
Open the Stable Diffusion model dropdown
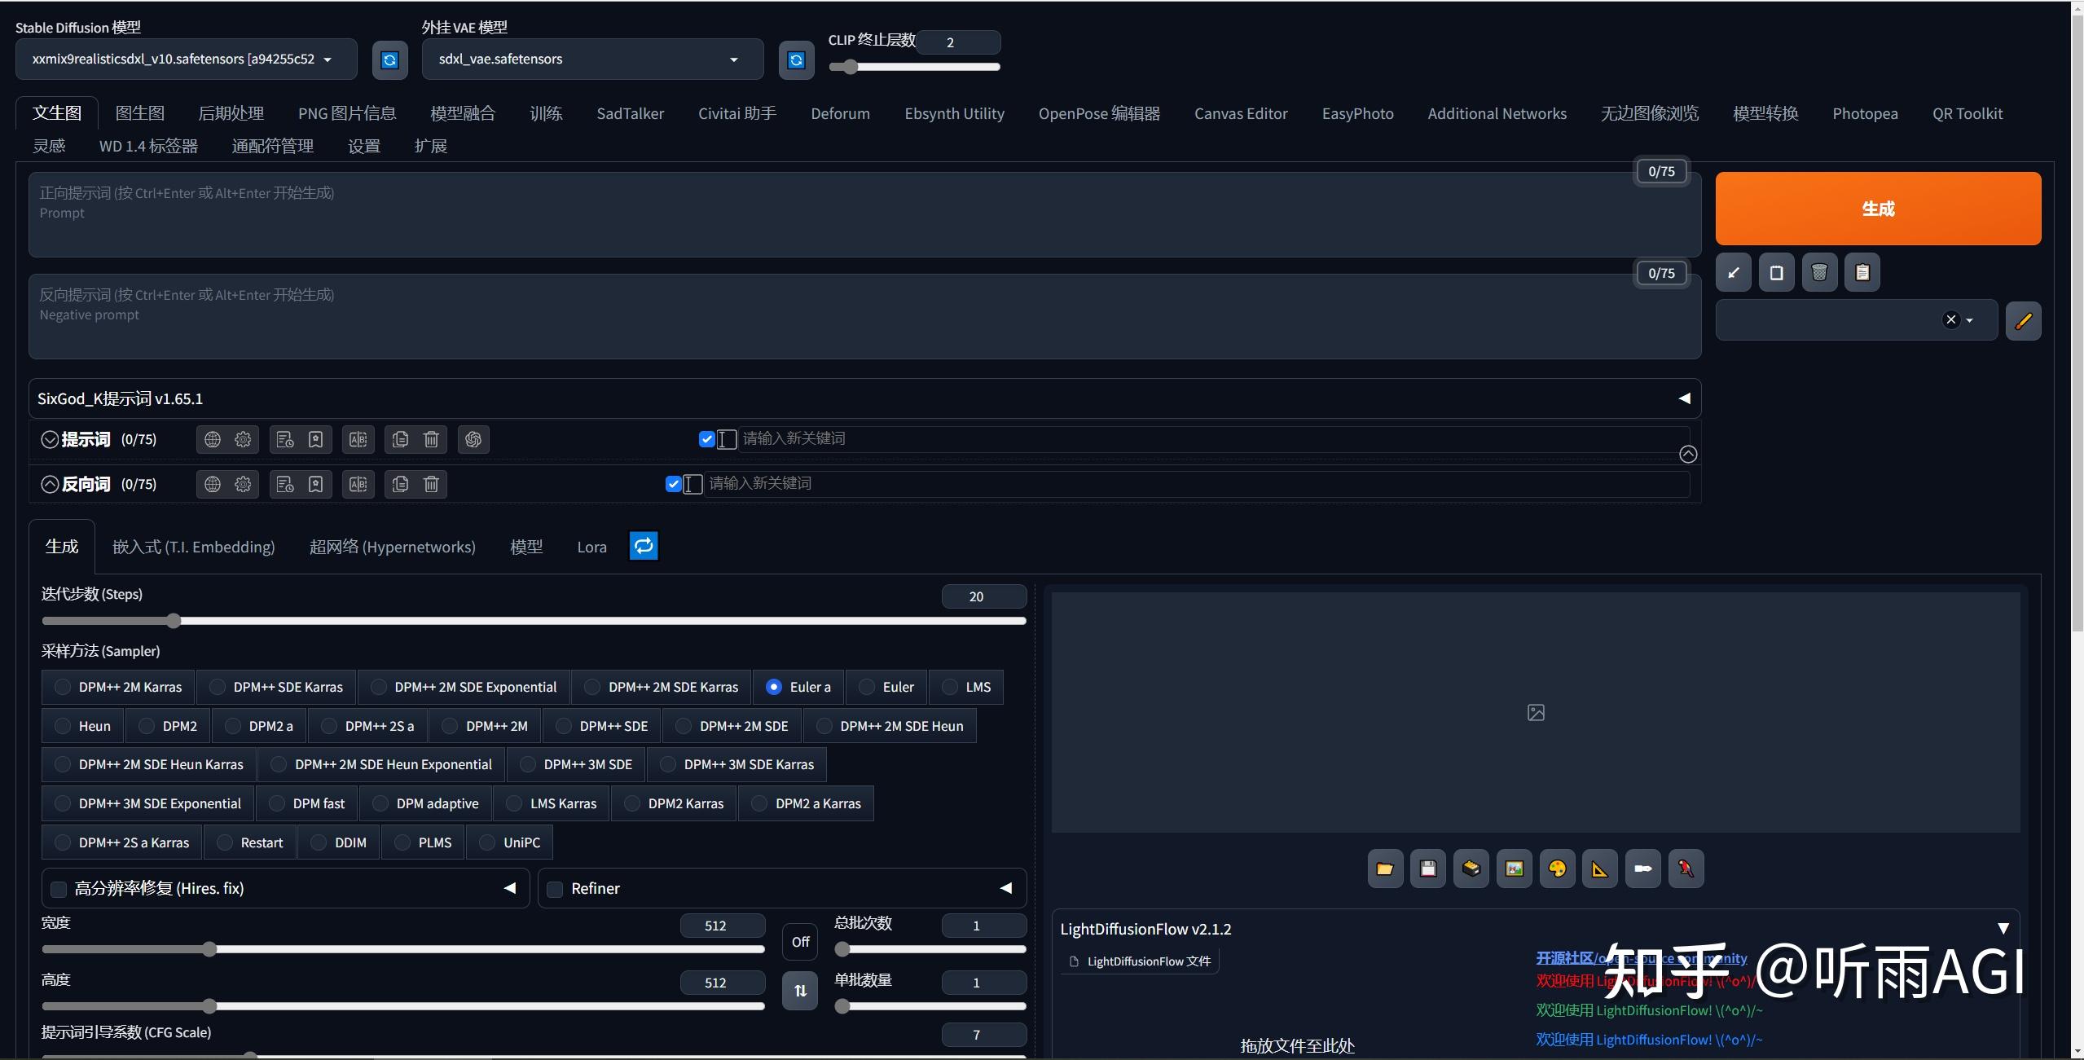[x=186, y=59]
